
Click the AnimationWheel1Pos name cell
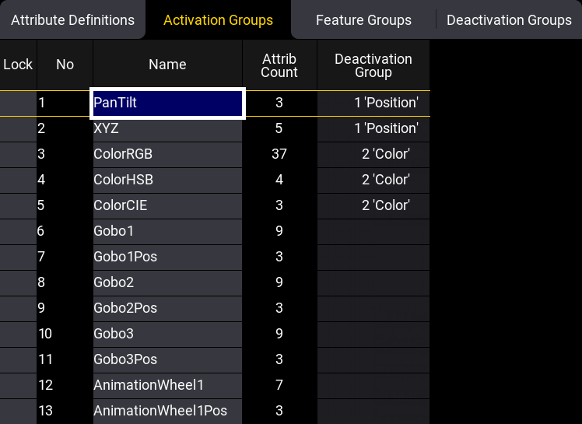[x=167, y=411]
